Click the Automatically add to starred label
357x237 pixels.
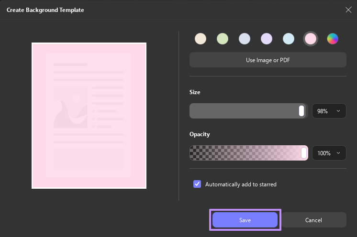[241, 184]
